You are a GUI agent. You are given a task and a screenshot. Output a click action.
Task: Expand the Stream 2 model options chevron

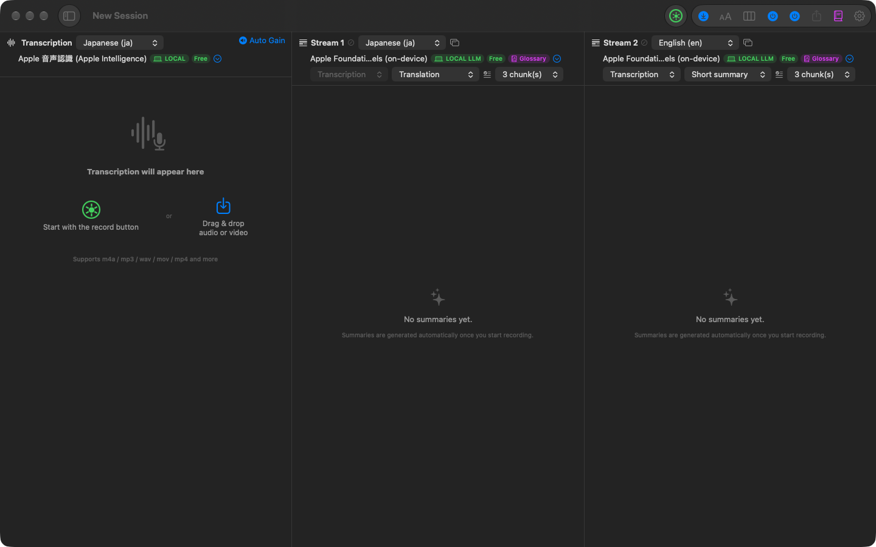click(x=850, y=59)
